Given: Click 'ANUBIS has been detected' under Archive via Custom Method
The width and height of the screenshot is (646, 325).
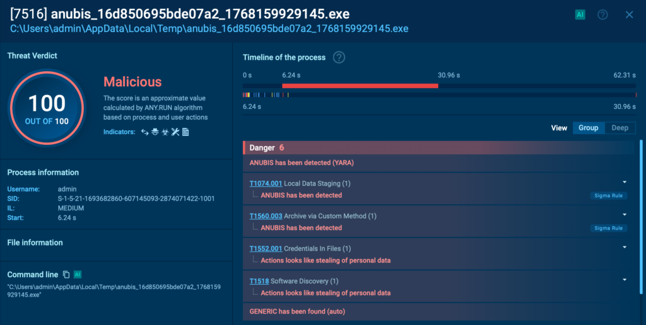Looking at the screenshot, I should point(301,228).
